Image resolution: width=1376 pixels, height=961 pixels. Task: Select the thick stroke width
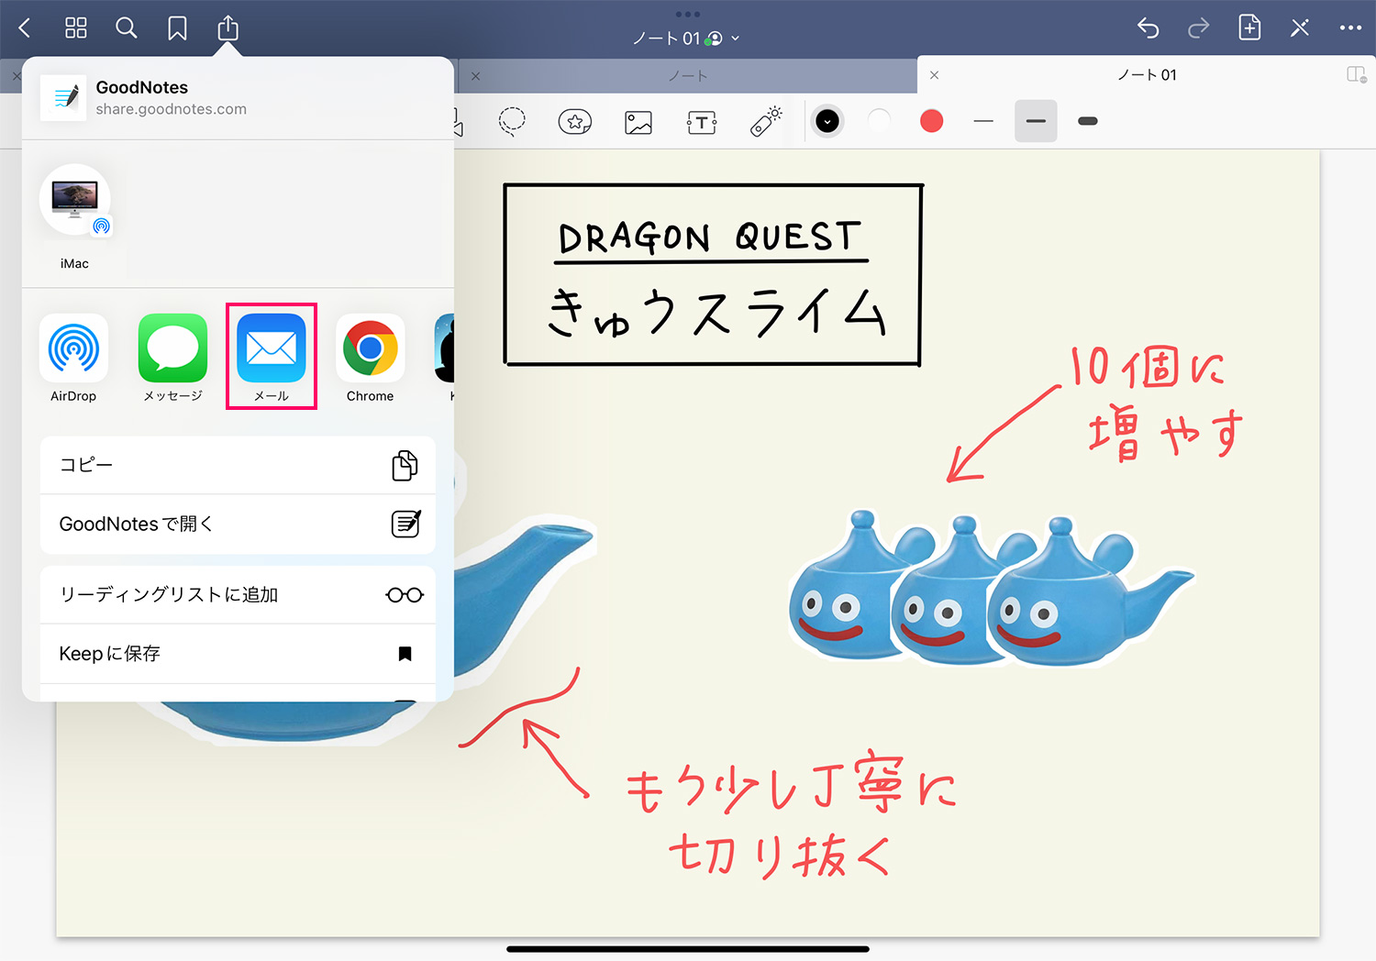1088,121
